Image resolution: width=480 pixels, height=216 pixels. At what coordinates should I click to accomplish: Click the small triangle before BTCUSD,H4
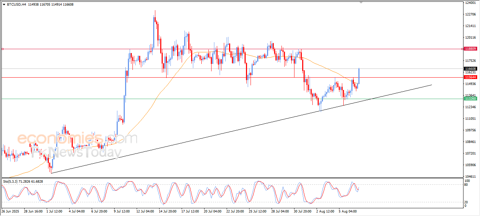(x=4, y=4)
